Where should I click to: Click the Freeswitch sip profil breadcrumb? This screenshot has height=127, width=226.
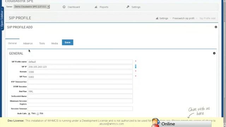183,18
